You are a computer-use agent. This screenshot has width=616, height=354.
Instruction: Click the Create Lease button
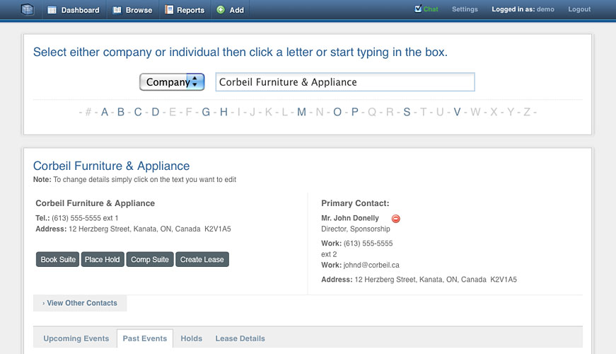point(202,260)
